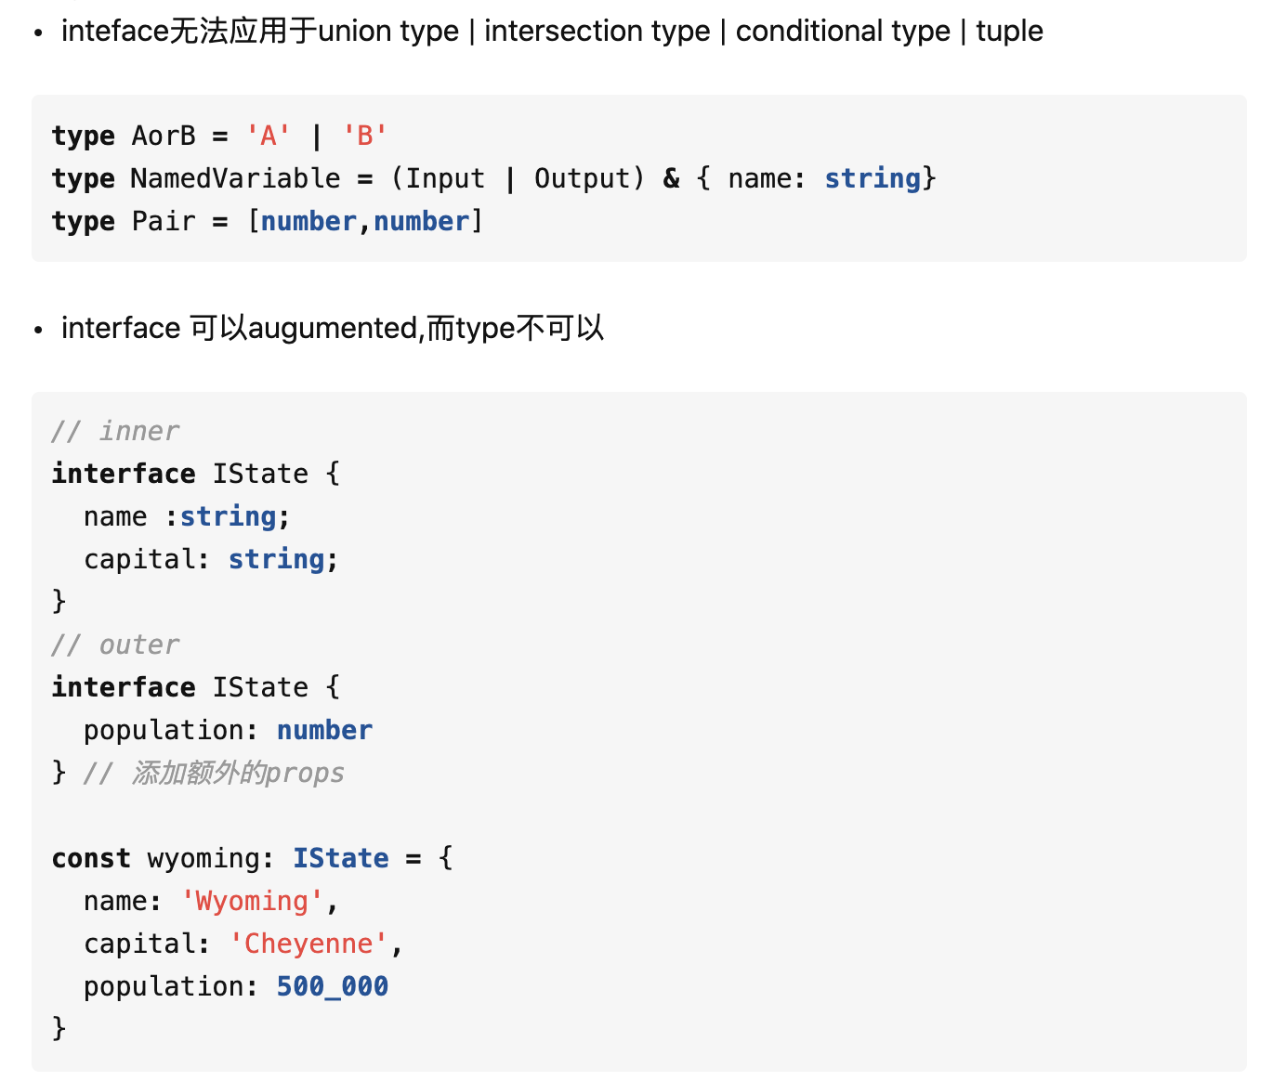Click the 'B' string literal

pyautogui.click(x=364, y=137)
